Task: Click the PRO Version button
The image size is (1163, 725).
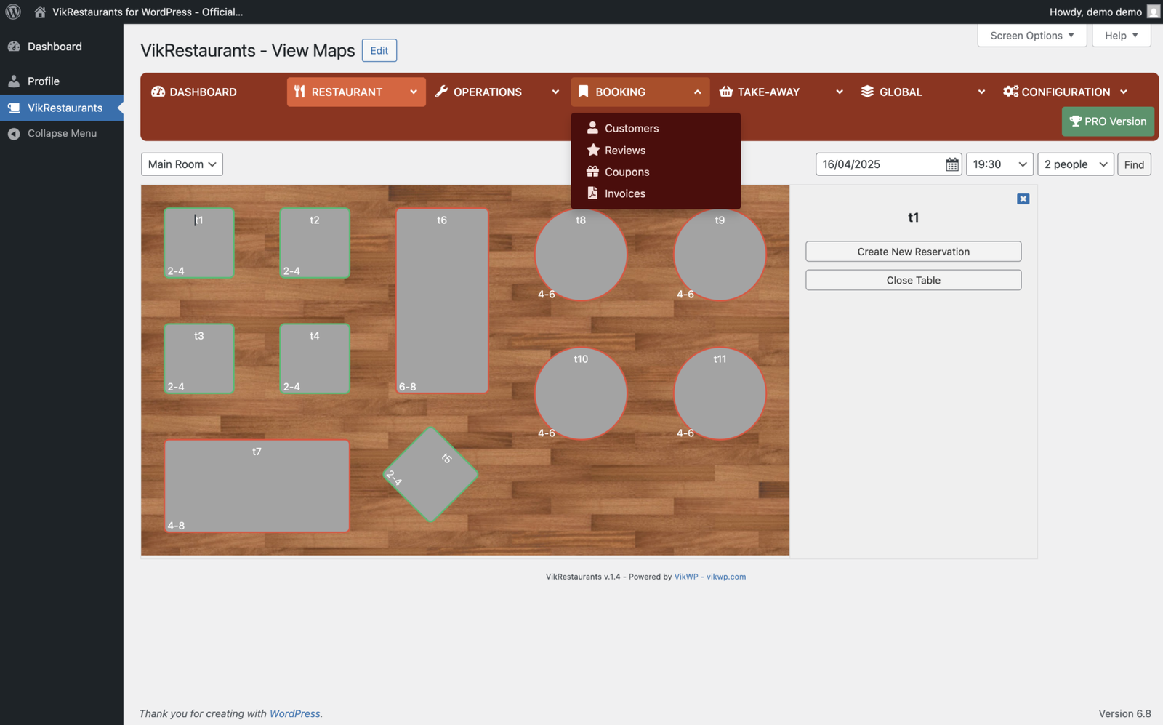Action: tap(1108, 121)
